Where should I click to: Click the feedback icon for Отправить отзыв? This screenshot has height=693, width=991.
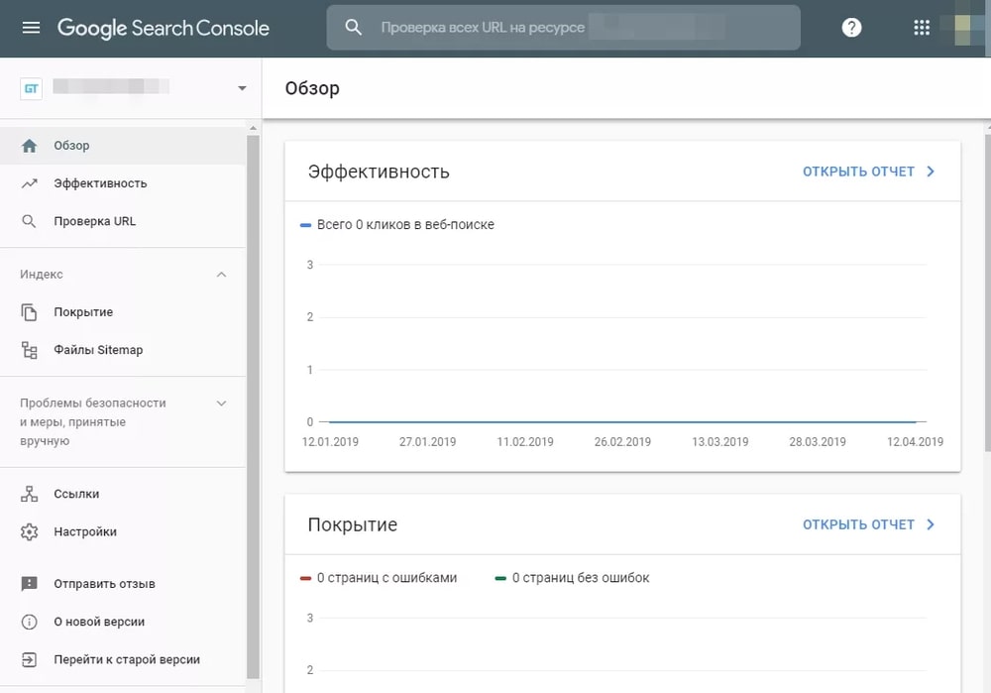29,584
